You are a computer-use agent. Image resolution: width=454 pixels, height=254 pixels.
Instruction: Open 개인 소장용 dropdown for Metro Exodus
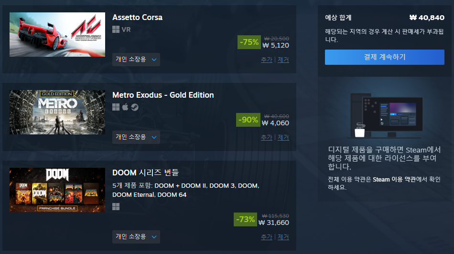click(136, 137)
